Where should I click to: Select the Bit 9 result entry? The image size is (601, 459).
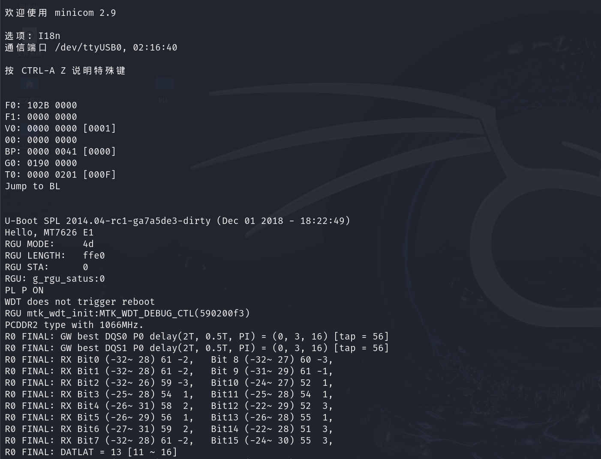coord(272,371)
